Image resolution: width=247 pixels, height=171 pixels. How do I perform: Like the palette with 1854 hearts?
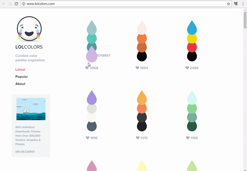coord(137,68)
